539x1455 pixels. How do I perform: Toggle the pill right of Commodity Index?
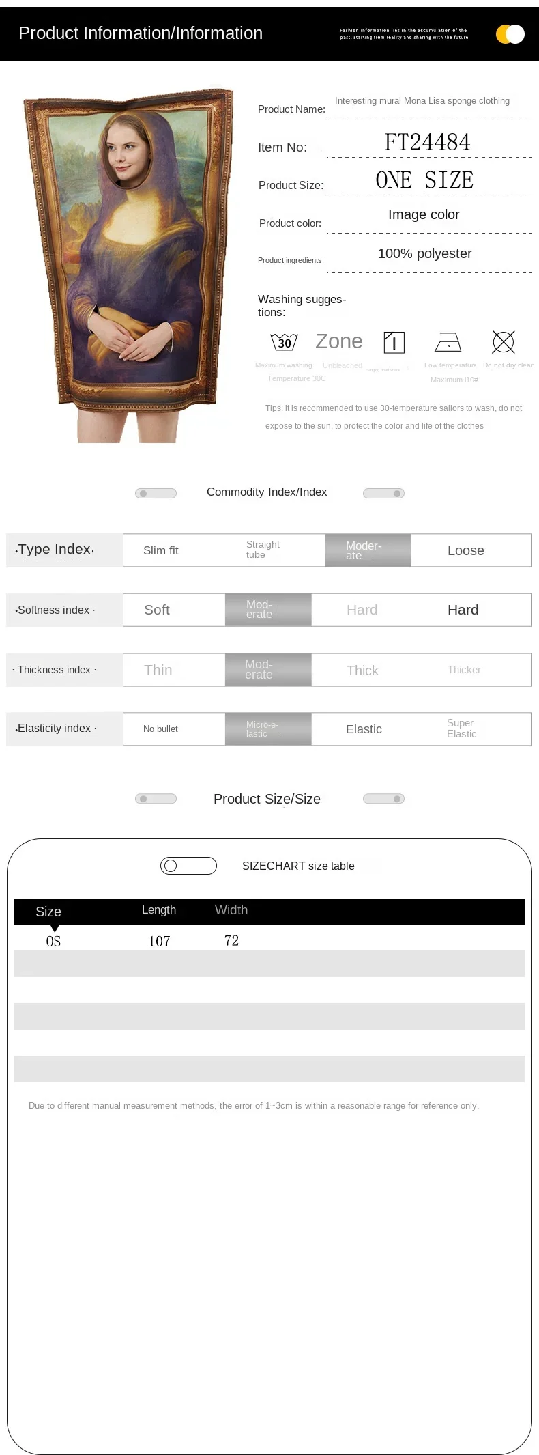pos(383,493)
